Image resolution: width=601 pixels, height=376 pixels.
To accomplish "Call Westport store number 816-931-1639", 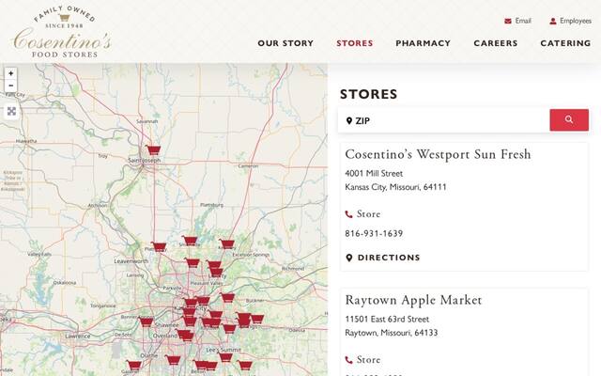I will coord(374,233).
